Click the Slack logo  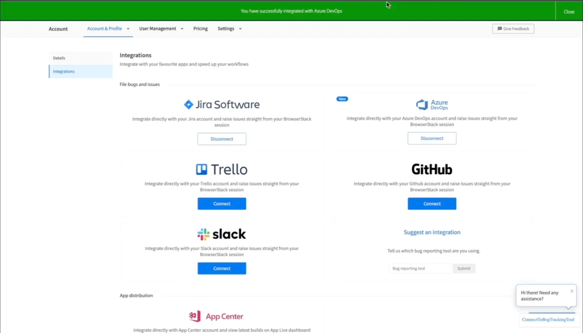click(222, 234)
